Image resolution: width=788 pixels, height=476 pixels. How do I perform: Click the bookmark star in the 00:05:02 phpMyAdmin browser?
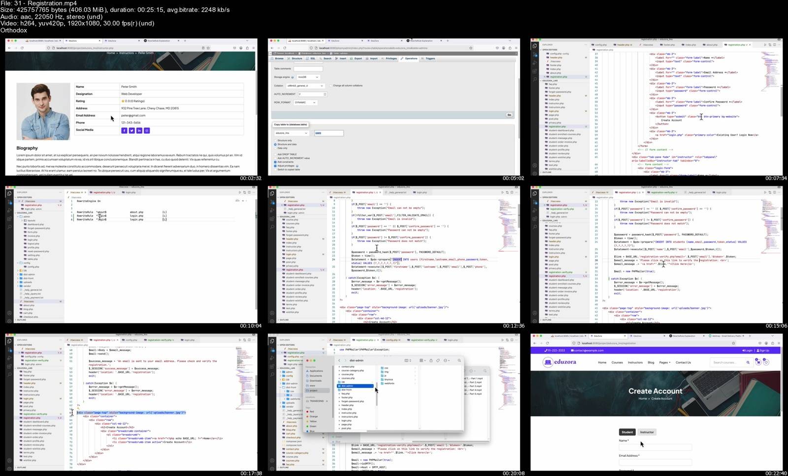(471, 48)
